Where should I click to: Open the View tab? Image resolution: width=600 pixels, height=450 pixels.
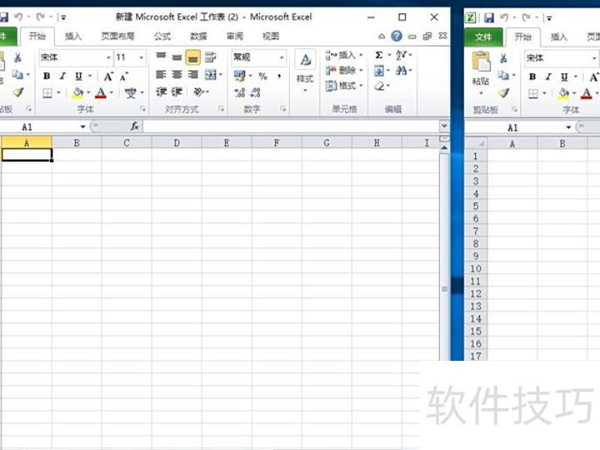coord(271,37)
